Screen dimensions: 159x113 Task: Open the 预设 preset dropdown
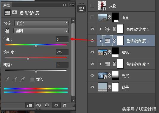pos(41,23)
